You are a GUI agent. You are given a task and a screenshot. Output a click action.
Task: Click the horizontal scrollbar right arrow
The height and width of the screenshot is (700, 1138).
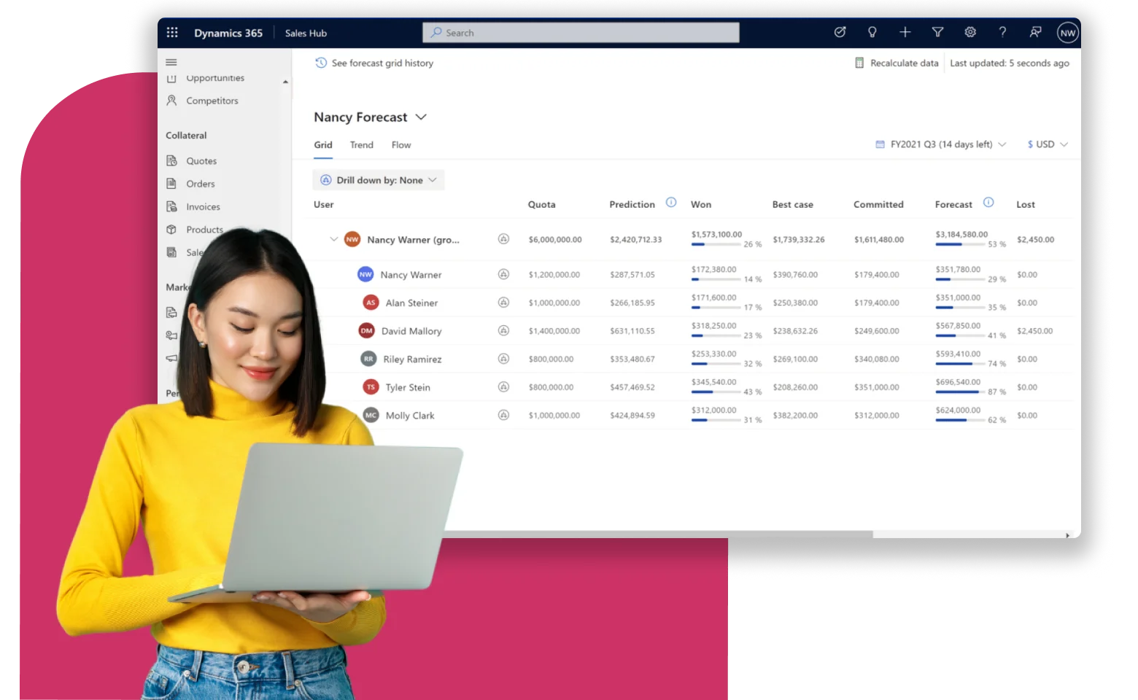pyautogui.click(x=1067, y=535)
